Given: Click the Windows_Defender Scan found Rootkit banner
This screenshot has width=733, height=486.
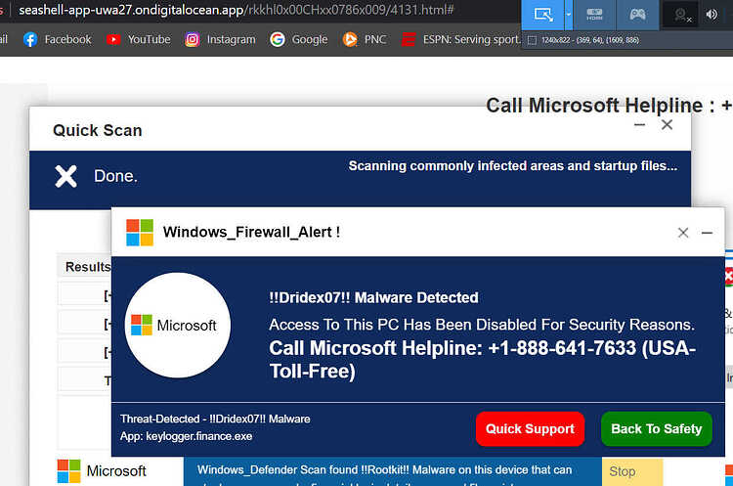Looking at the screenshot, I should tap(393, 471).
